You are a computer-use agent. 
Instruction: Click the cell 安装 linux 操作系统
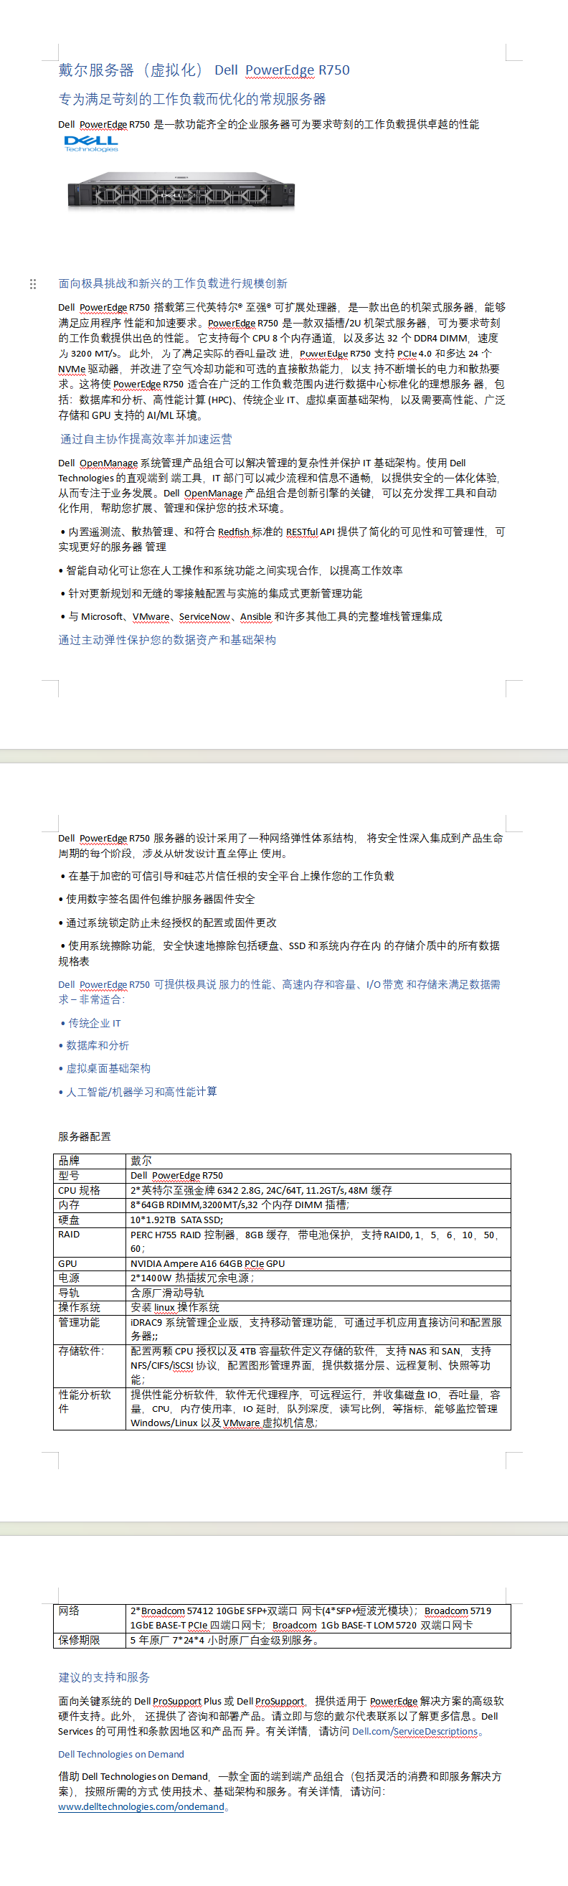(x=318, y=1308)
